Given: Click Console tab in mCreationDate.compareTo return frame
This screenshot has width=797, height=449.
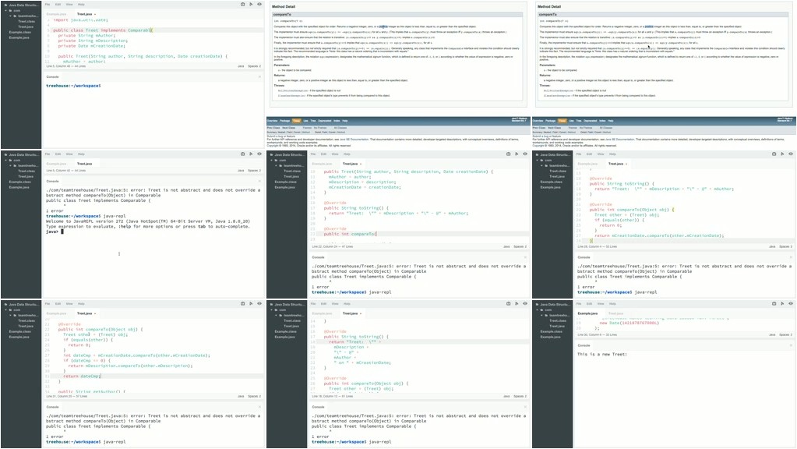Looking at the screenshot, I should pyautogui.click(x=584, y=257).
